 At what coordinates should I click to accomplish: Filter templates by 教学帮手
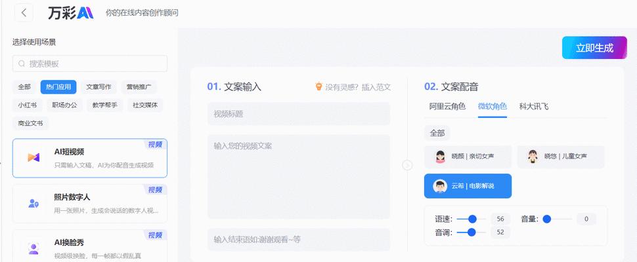[x=105, y=105]
